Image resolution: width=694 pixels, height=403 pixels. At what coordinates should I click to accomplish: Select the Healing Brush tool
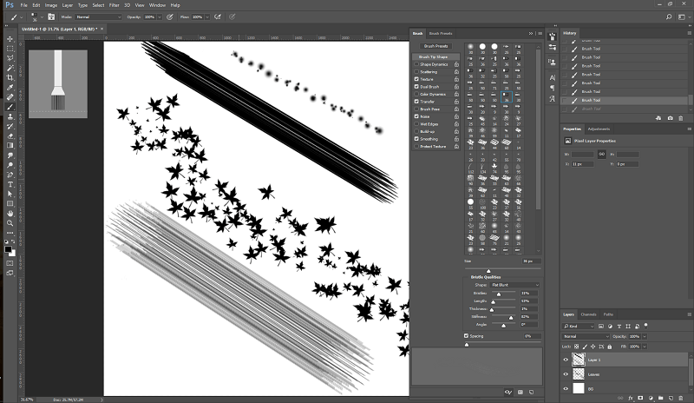click(10, 97)
